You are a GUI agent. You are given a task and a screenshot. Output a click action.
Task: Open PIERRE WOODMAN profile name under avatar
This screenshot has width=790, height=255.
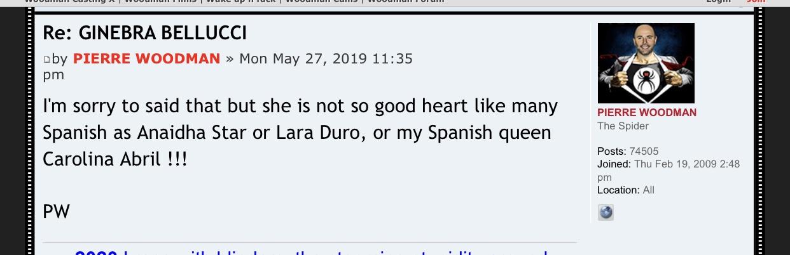(646, 112)
